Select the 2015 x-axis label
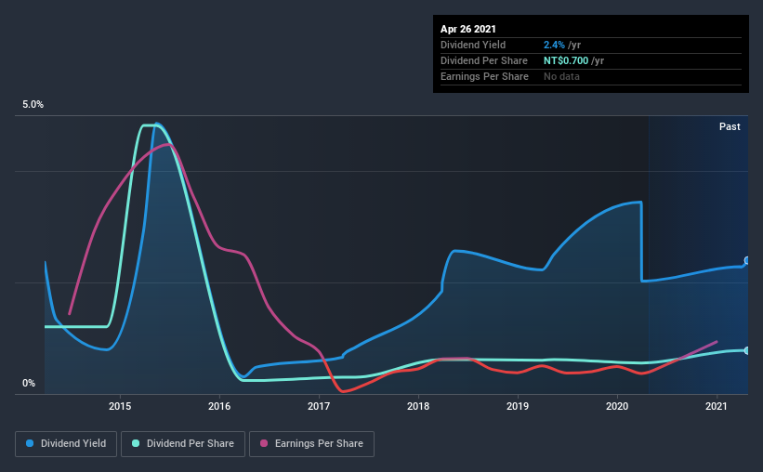Image resolution: width=763 pixels, height=472 pixels. point(120,406)
